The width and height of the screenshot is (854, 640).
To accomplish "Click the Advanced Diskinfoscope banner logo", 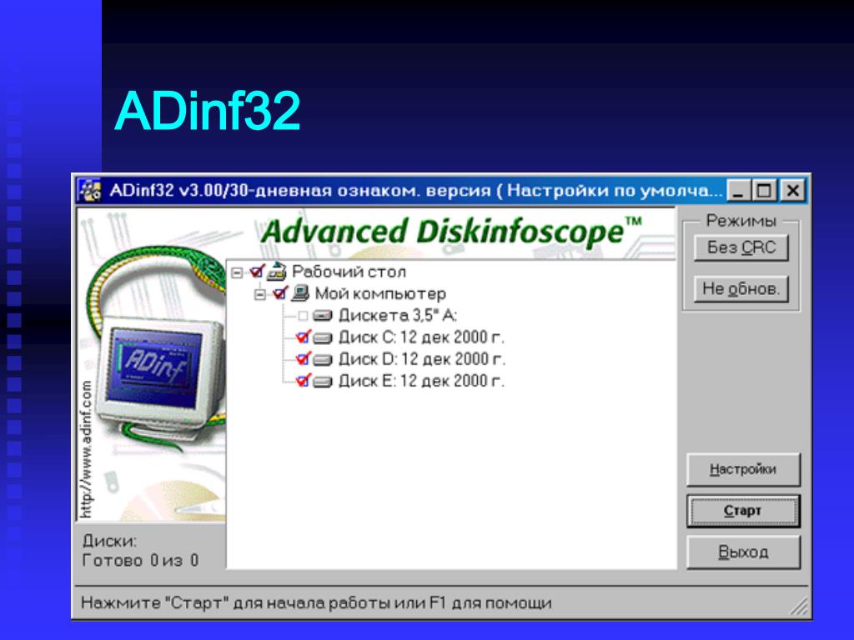I will [x=451, y=231].
